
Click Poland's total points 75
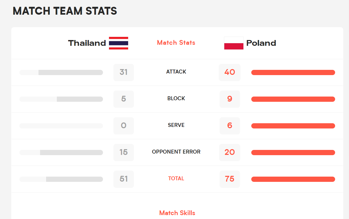click(x=230, y=179)
